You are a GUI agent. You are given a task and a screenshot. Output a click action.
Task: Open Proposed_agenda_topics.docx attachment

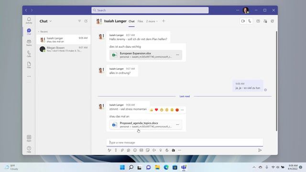point(145,125)
